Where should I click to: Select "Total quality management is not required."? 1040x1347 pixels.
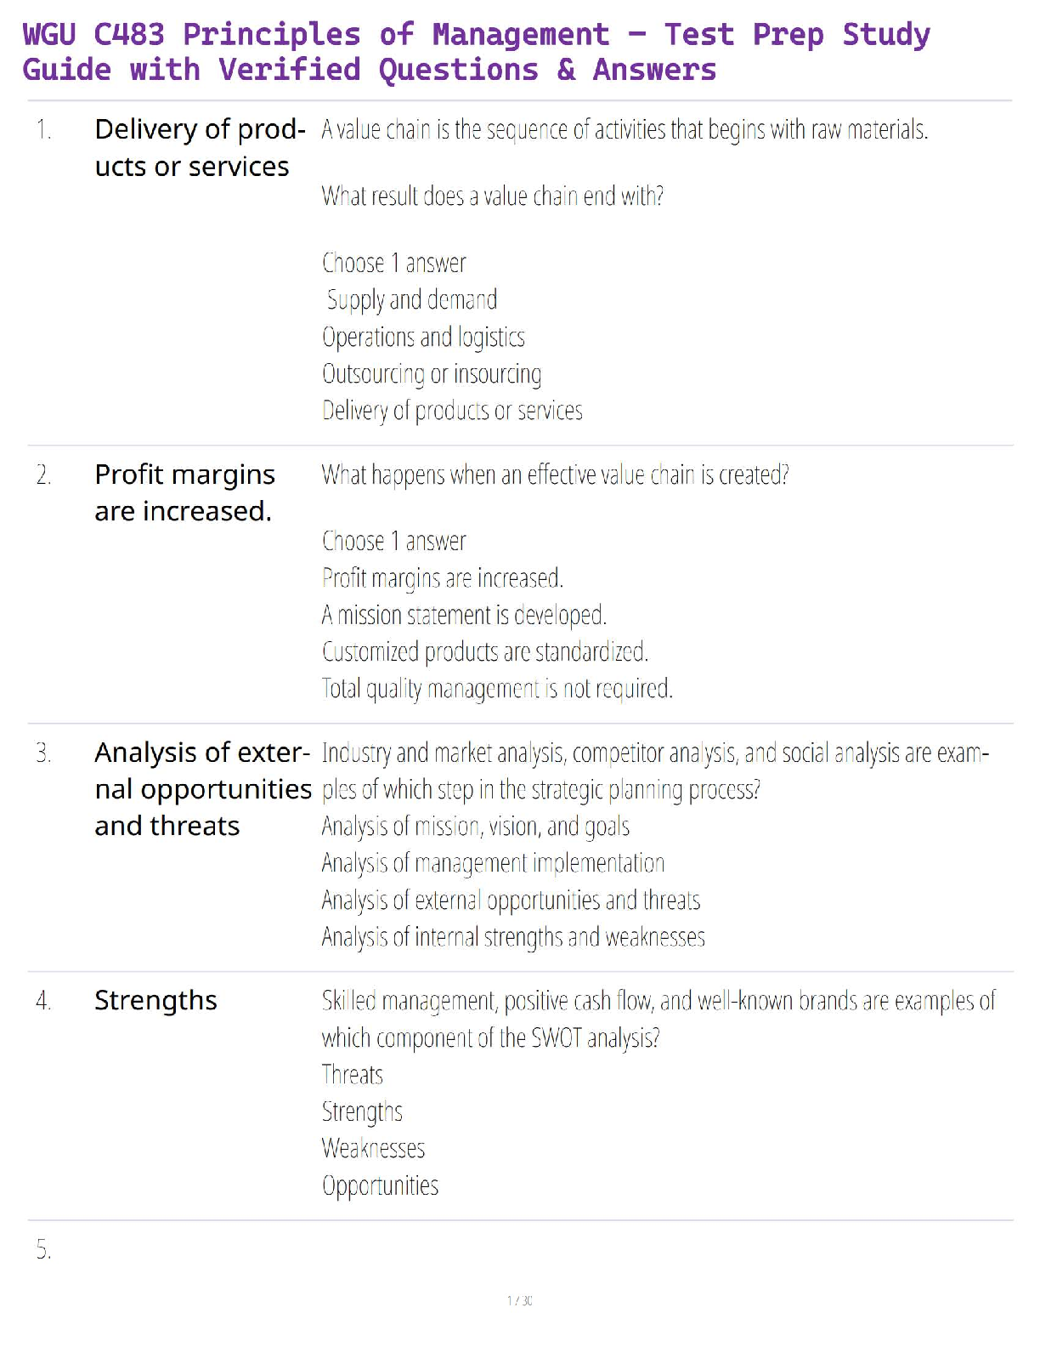pos(497,689)
